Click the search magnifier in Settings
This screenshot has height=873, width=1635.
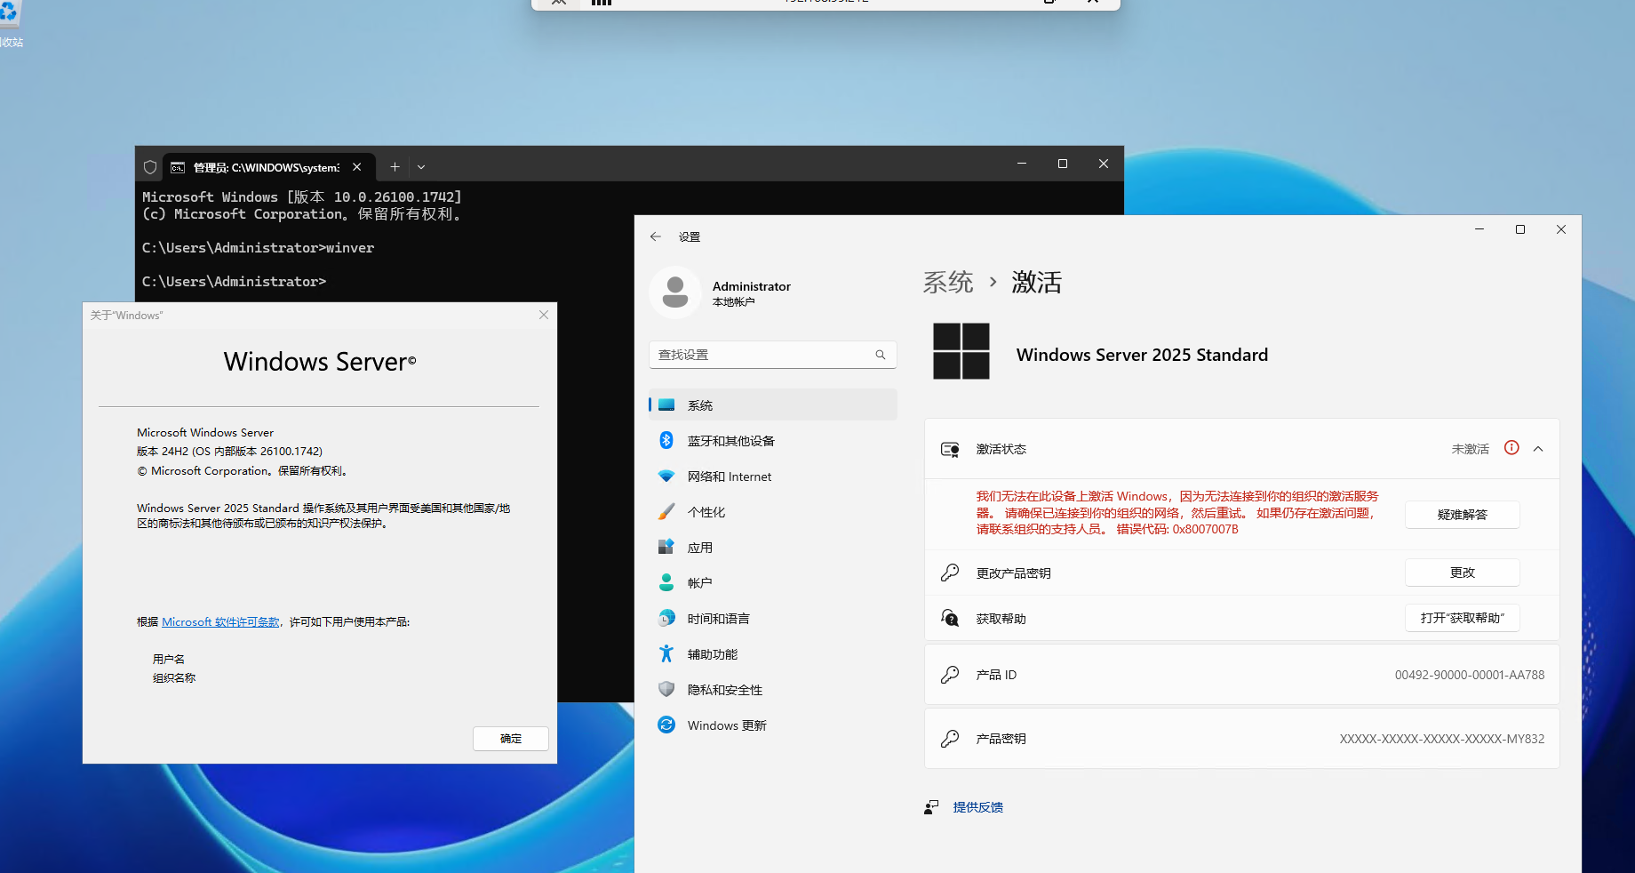881,355
